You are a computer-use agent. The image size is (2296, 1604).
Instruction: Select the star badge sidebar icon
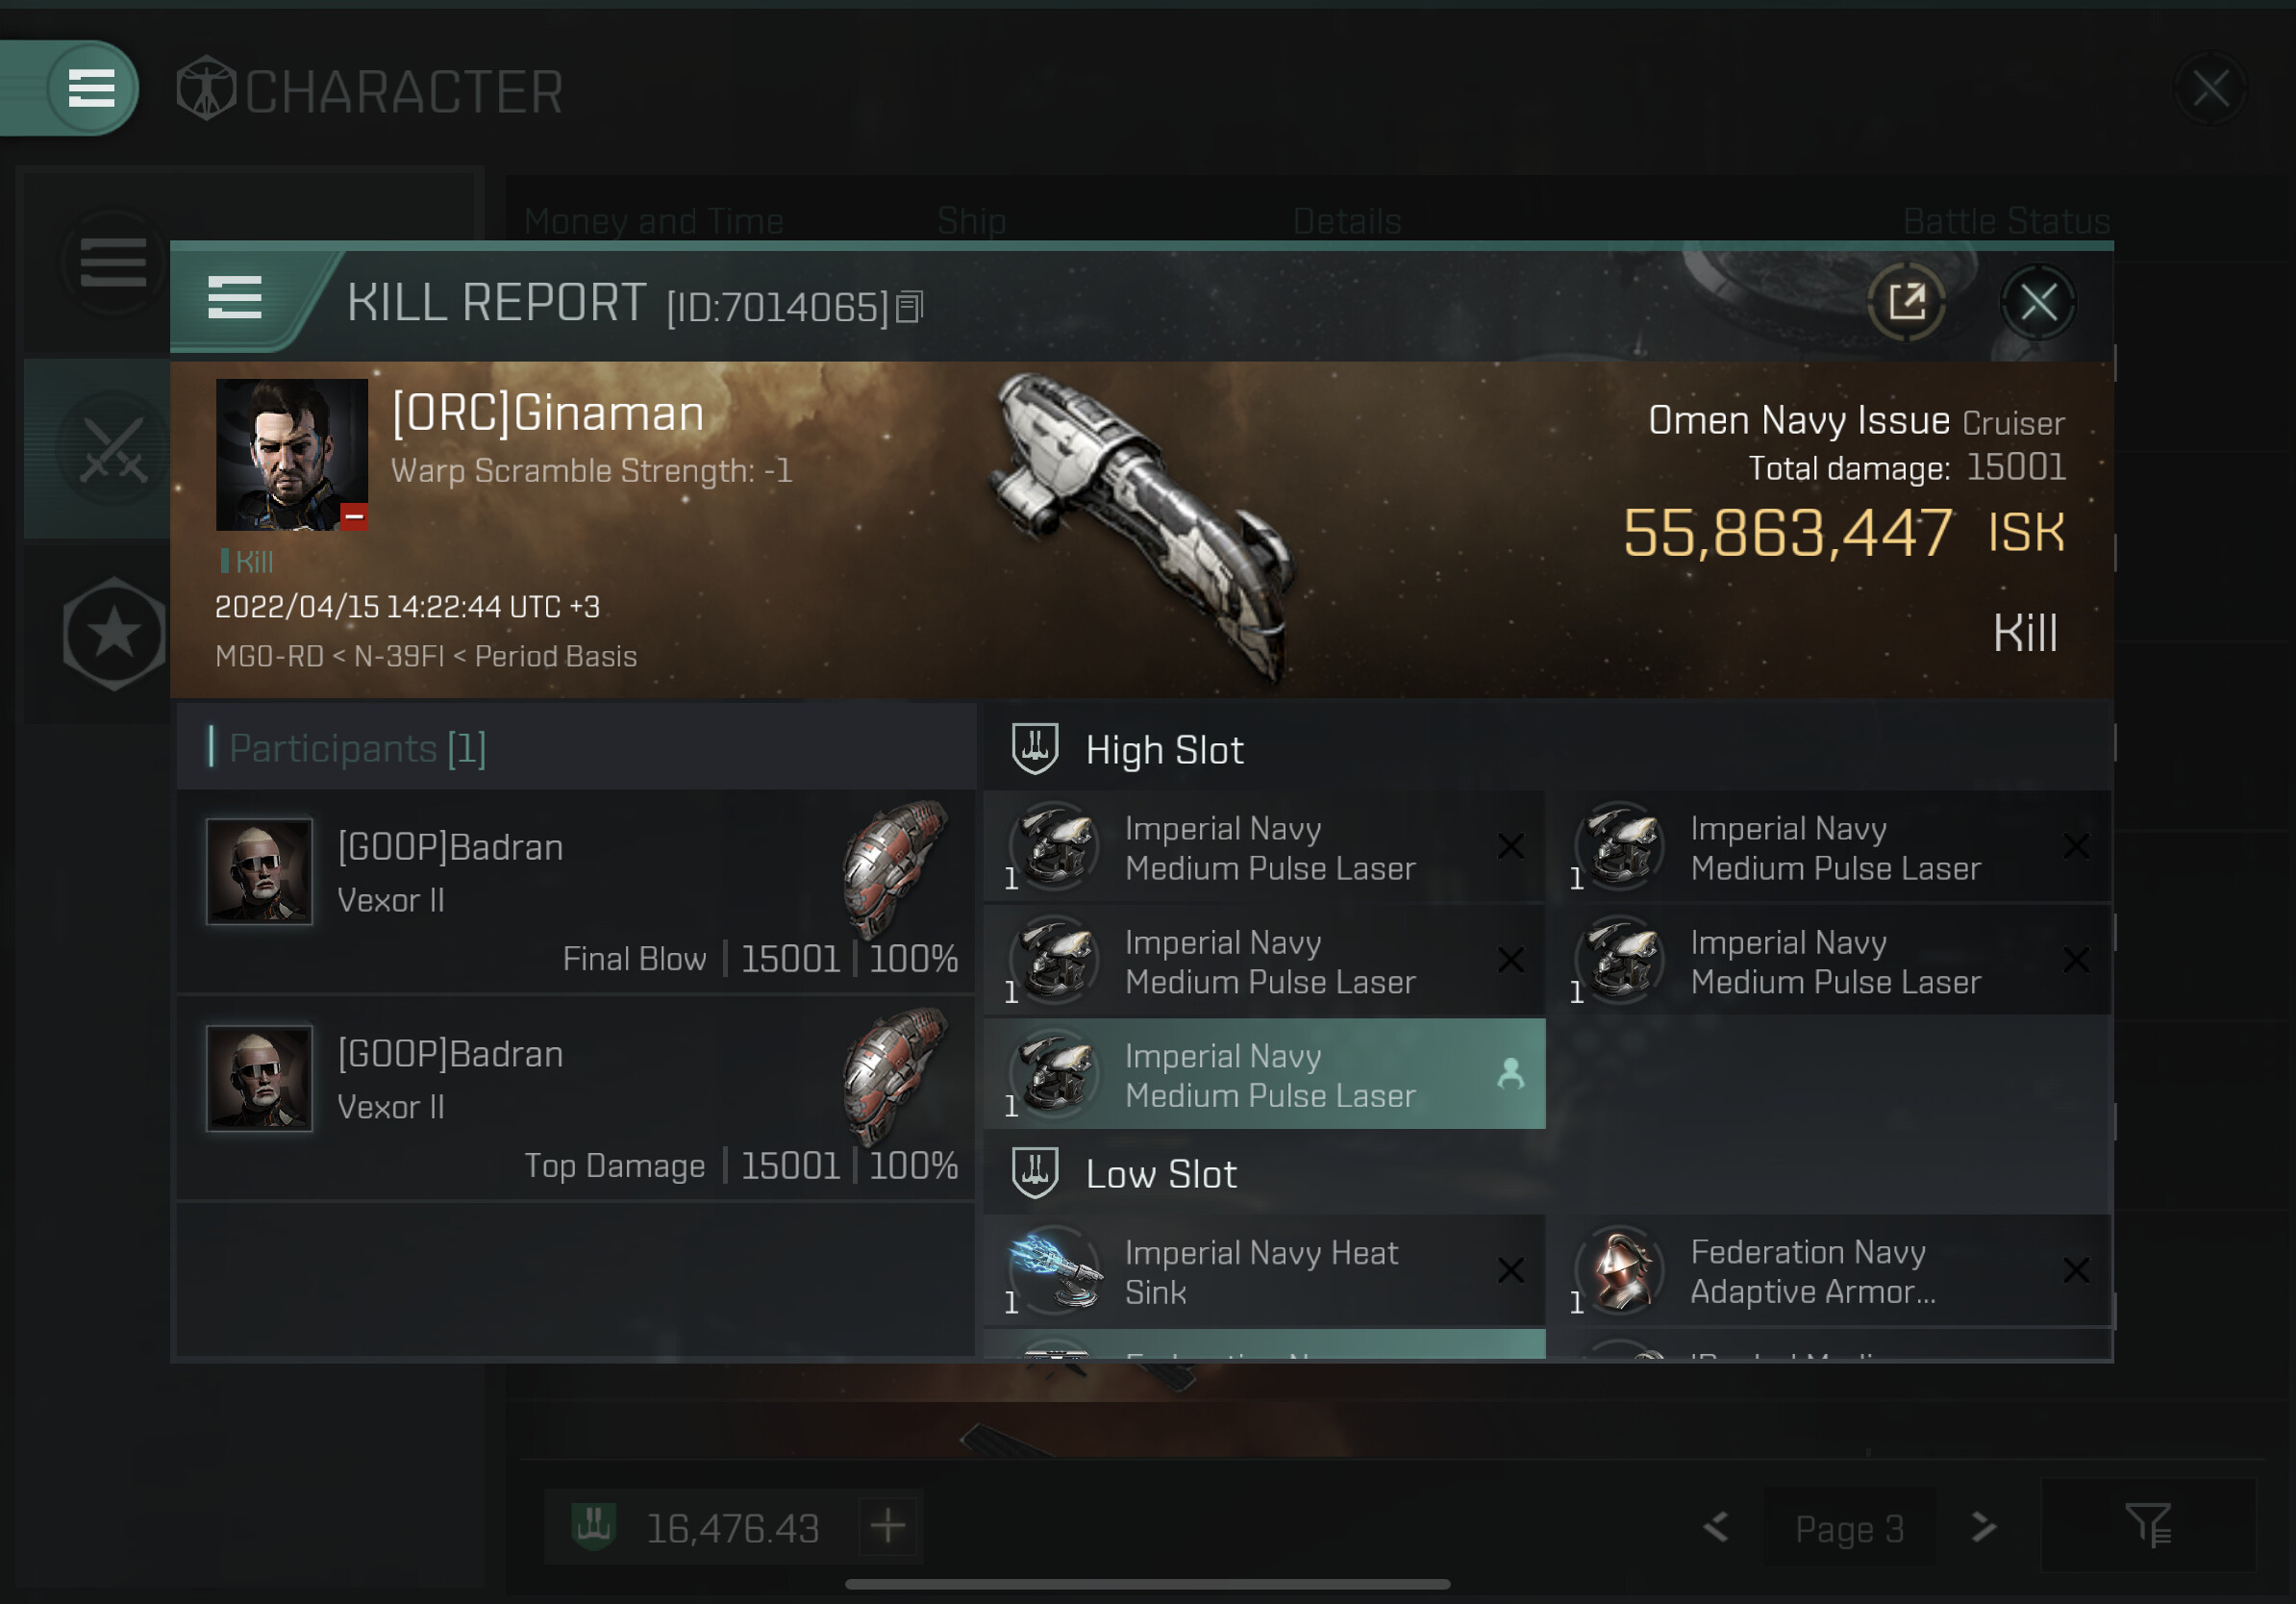(114, 633)
